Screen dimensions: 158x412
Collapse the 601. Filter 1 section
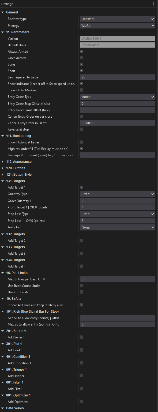pyautogui.click(x=3, y=382)
